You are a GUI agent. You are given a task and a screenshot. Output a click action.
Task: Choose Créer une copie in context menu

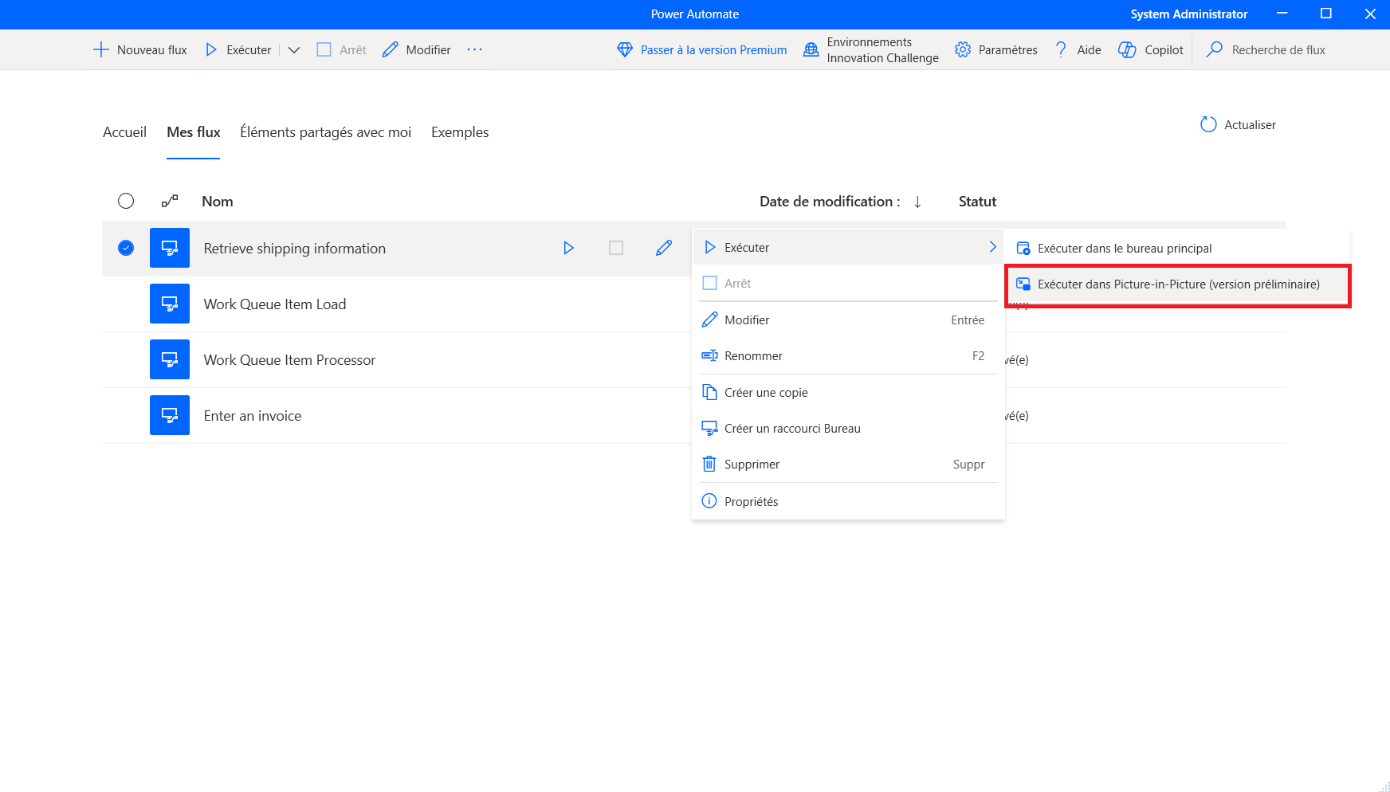point(848,392)
